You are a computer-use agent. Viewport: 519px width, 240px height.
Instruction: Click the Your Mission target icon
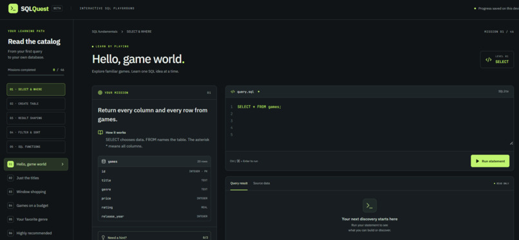[x=100, y=93]
